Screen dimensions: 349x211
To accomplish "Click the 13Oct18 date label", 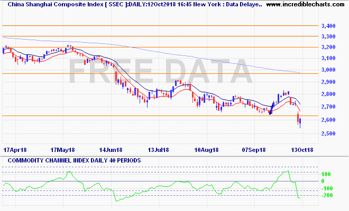I will [302, 150].
